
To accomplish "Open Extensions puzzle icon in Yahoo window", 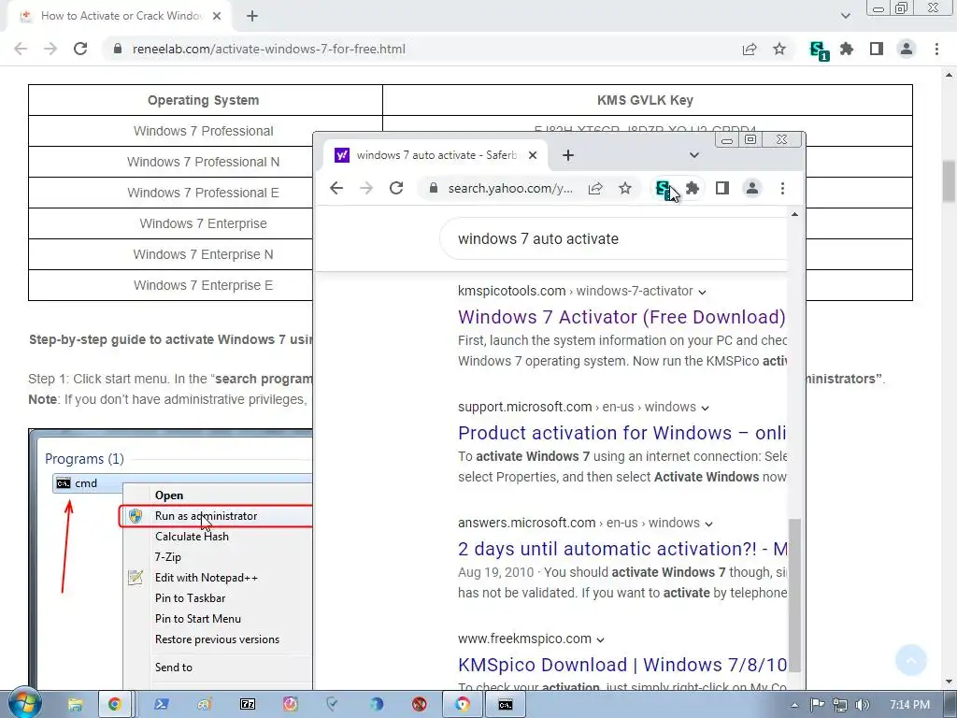I will point(693,188).
